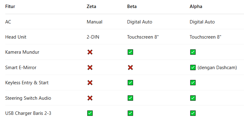Click the (dengan Dashcam) note text
Viewport: 244px width, 121px height.
(x=217, y=68)
